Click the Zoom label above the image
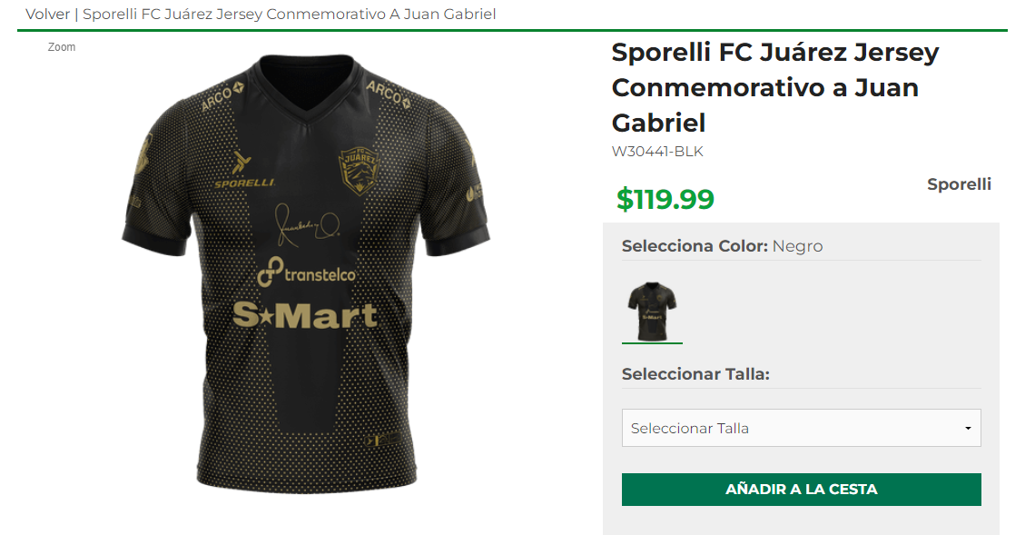Screen dimensions: 1035x535 coord(62,47)
